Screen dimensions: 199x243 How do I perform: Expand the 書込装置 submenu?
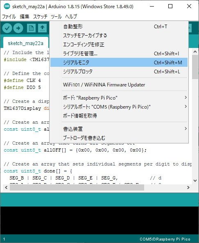[x=119, y=129]
